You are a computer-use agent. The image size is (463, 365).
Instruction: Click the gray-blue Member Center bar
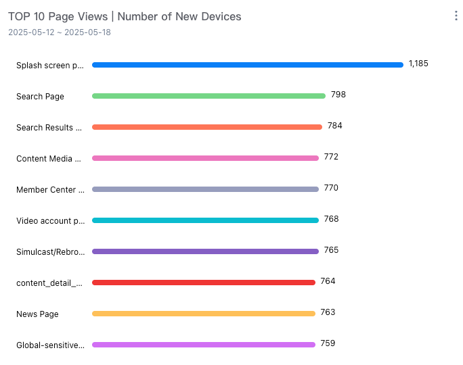pyautogui.click(x=205, y=189)
